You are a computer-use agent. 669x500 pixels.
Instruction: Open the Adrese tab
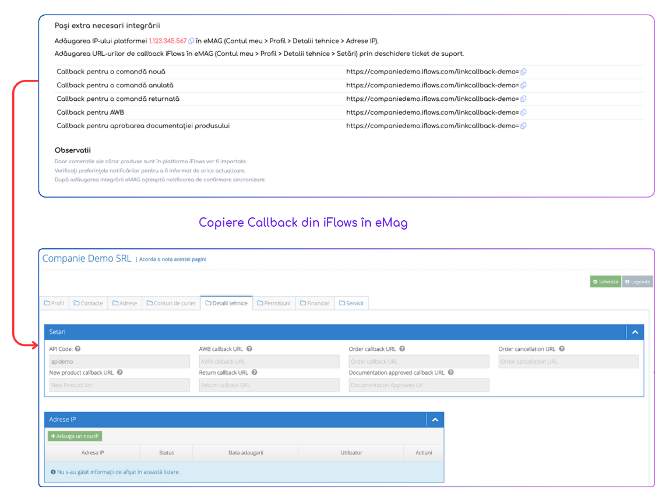click(x=125, y=304)
